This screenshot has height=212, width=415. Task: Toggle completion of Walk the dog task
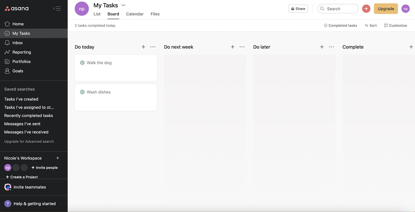tap(82, 63)
